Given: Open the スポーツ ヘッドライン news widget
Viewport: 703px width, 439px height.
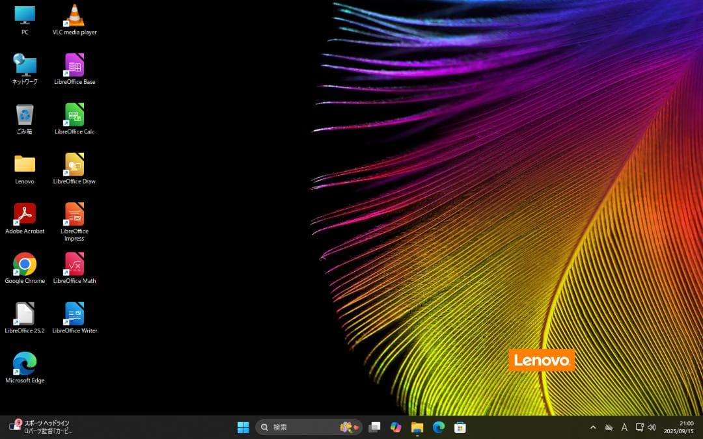Looking at the screenshot, I should [x=39, y=427].
